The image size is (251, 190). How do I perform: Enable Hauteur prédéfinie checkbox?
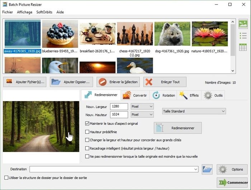point(87,132)
